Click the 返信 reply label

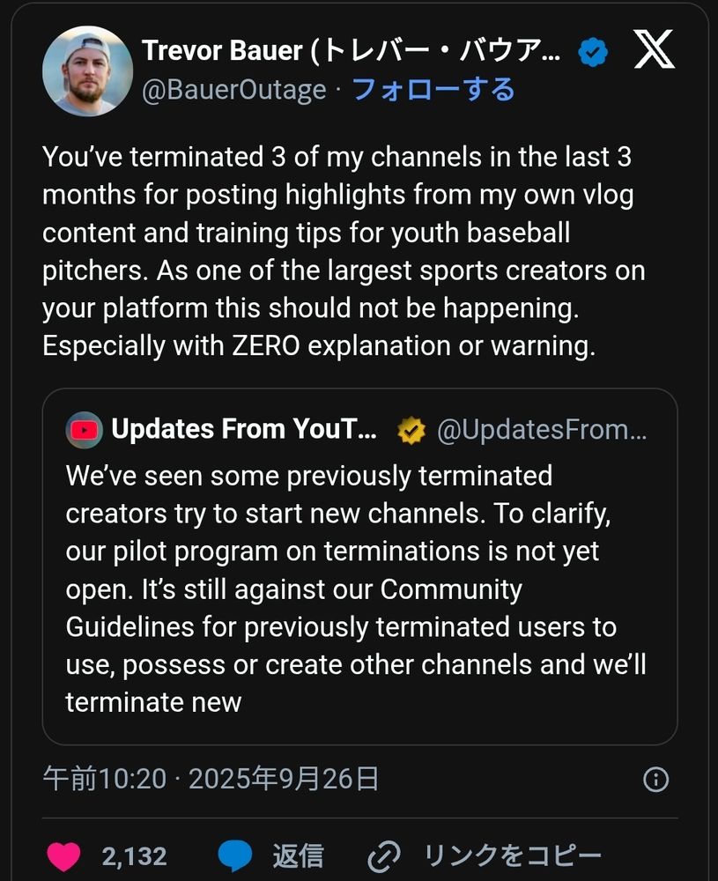click(x=298, y=856)
